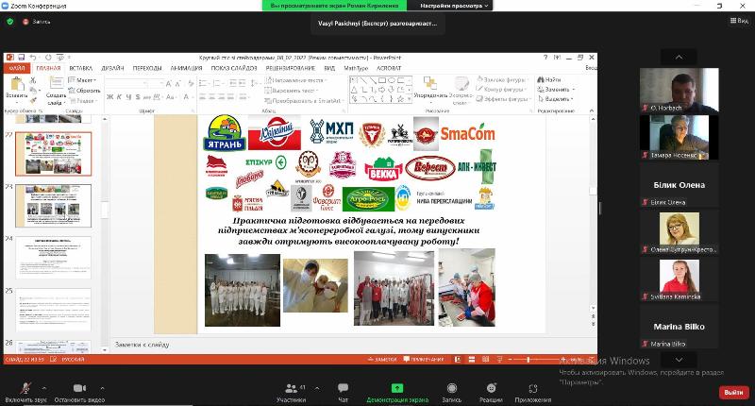Select the Format Painter brush icon
Image resolution: width=755 pixels, height=406 pixels.
click(33, 100)
